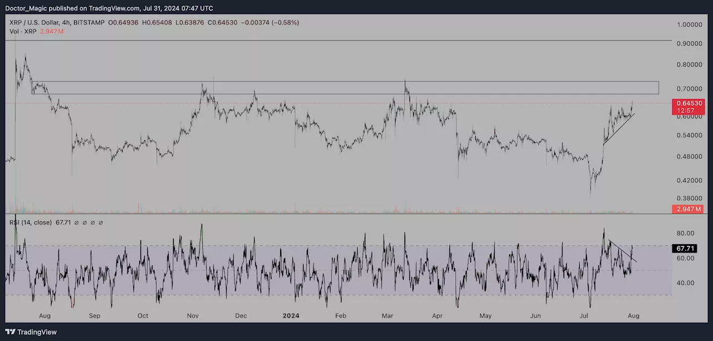Select the descending trendline drawn on RSI
Viewport: 713px width, 341px height.
pyautogui.click(x=622, y=251)
